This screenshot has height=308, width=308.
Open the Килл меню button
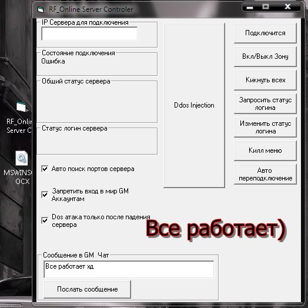click(x=265, y=150)
